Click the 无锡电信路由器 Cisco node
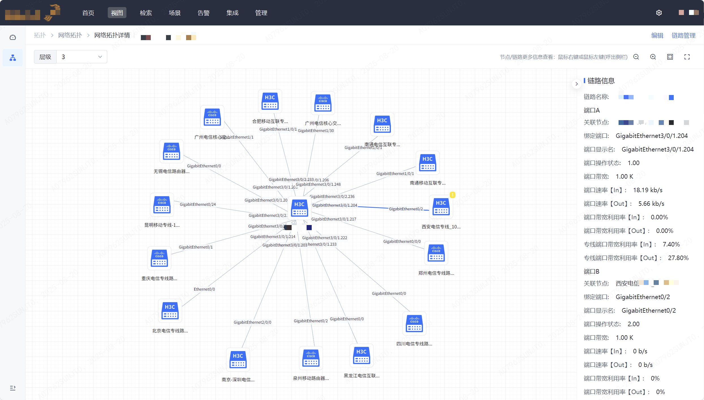Image resolution: width=704 pixels, height=400 pixels. (171, 152)
